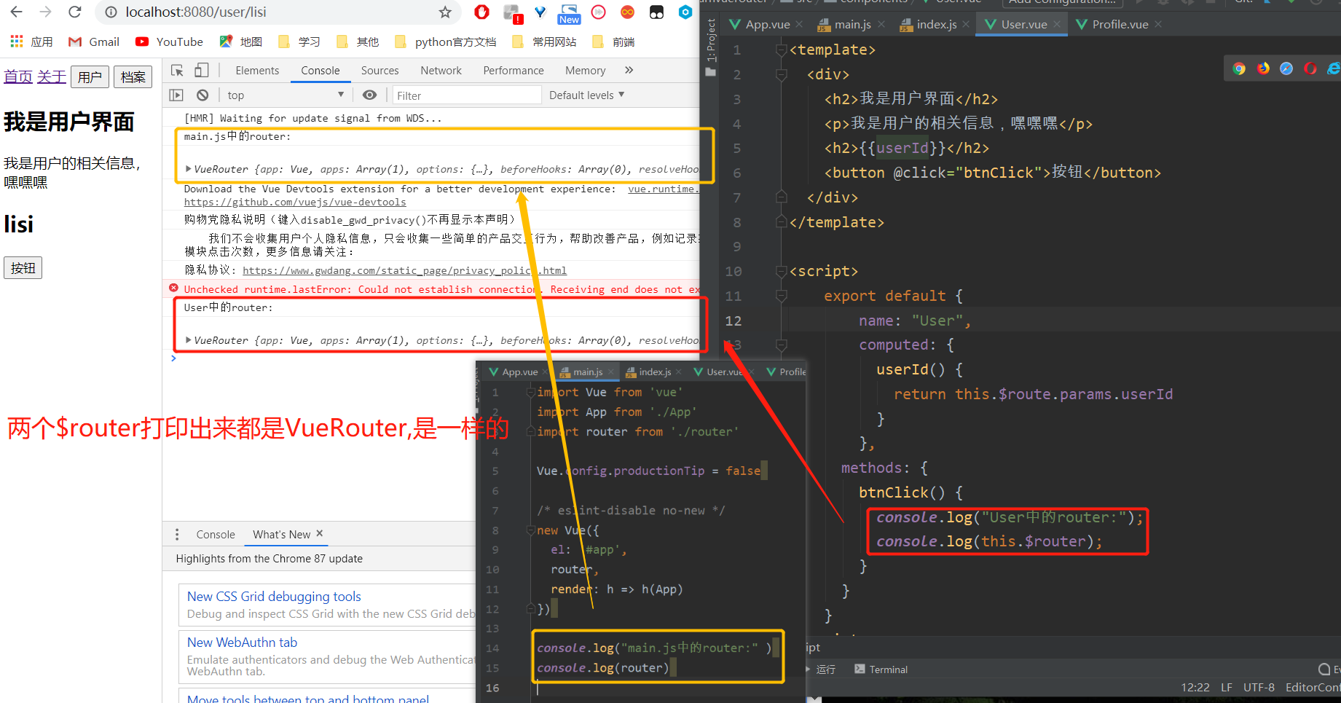Click the 档案 button
The height and width of the screenshot is (703, 1341).
coord(133,76)
